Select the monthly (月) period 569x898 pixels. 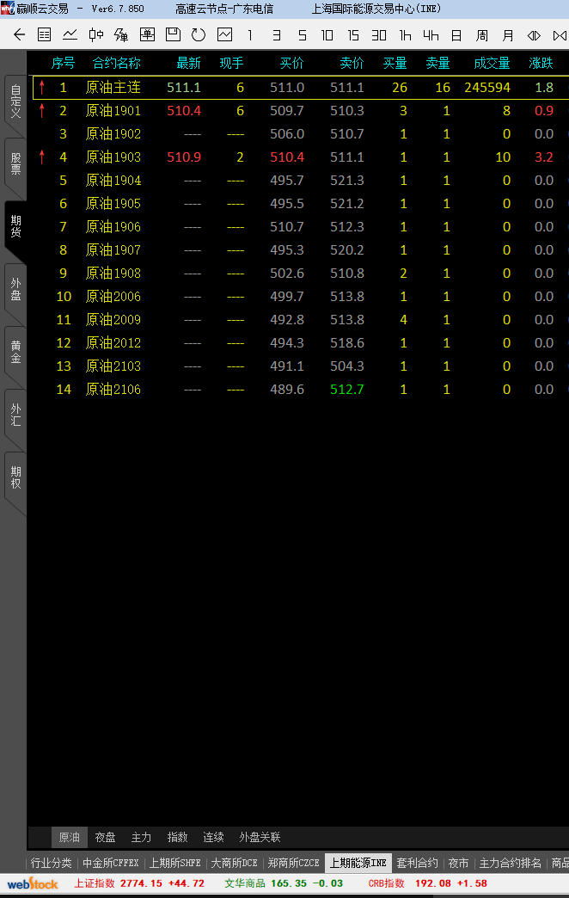click(508, 35)
